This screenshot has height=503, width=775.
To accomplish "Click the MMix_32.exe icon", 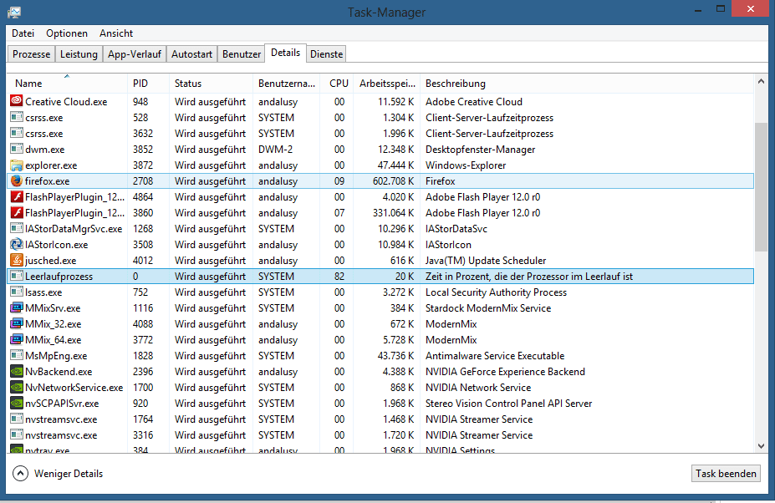I will (x=17, y=323).
